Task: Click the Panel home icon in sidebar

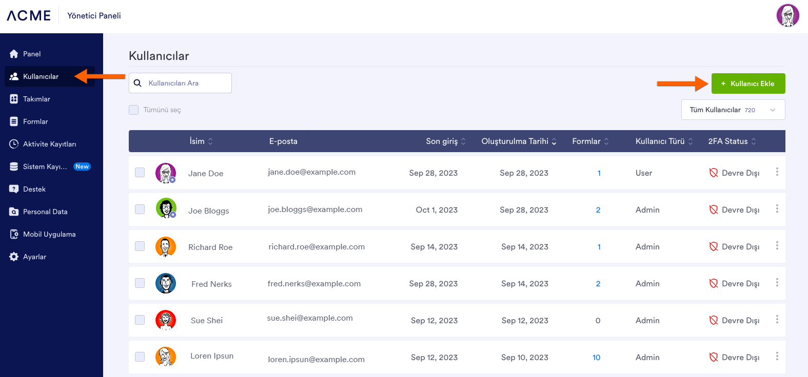Action: coord(14,54)
